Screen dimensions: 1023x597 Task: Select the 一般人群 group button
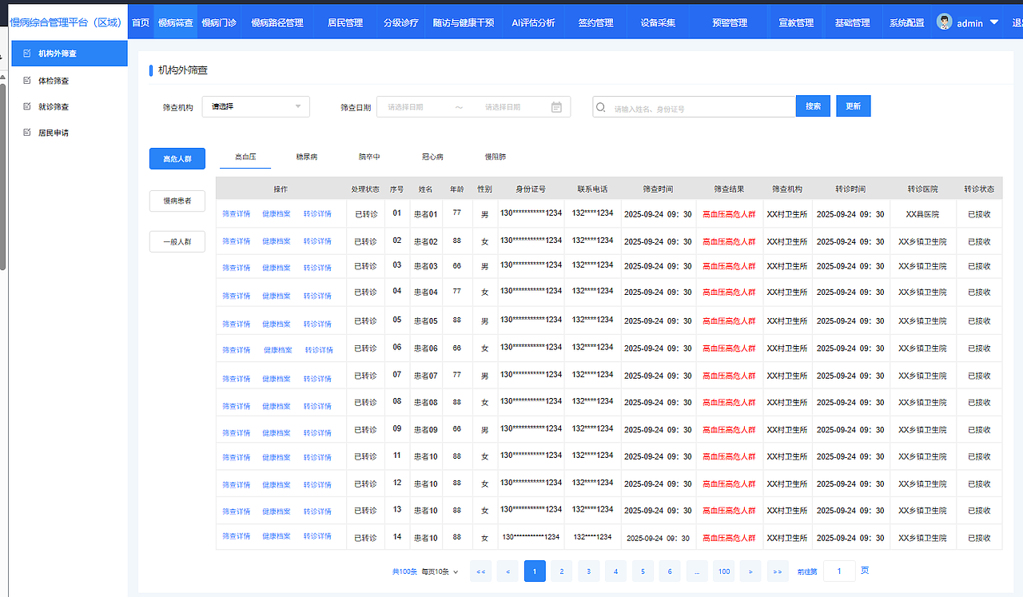pos(177,241)
